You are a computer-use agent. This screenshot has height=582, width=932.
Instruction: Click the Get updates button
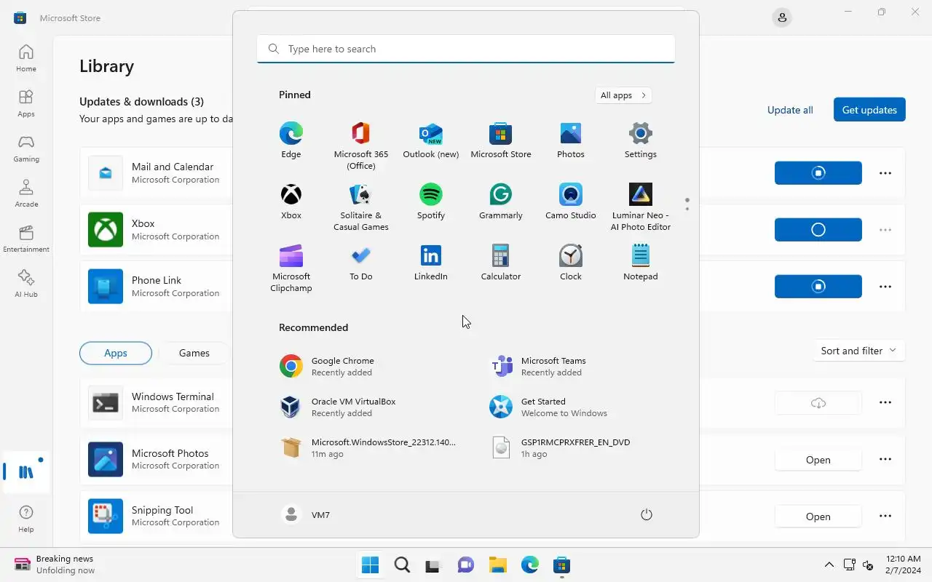(x=869, y=110)
